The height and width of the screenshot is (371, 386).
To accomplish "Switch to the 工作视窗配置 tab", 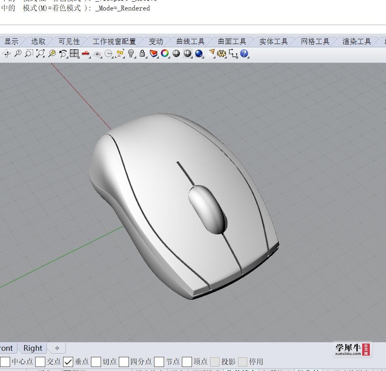I will pos(114,41).
